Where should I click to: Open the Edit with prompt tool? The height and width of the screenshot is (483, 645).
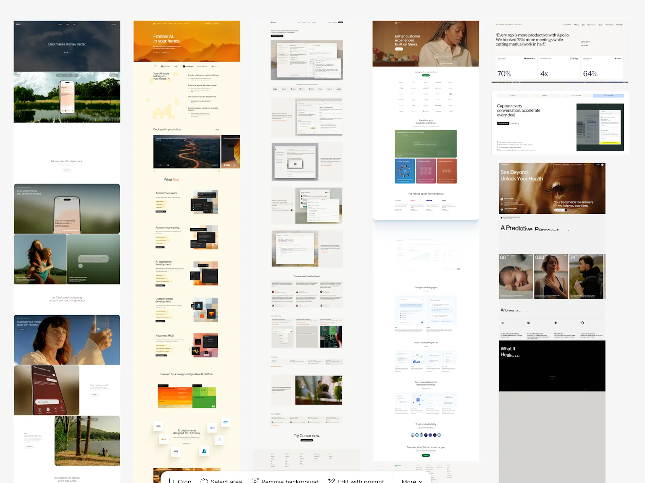tap(356, 481)
